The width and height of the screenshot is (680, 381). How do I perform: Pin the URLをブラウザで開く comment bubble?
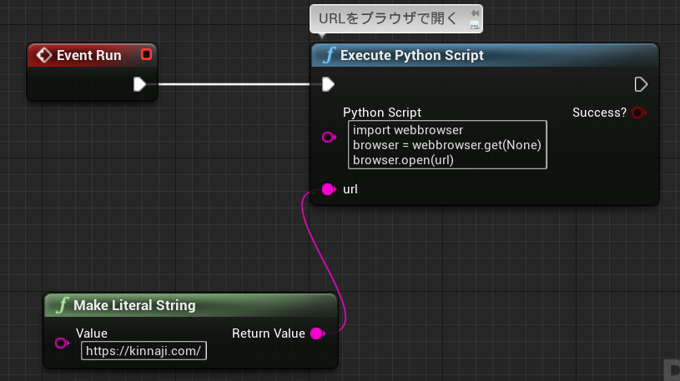point(475,13)
